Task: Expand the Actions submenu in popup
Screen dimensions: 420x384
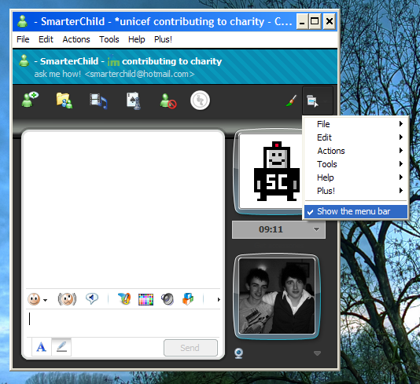Action: click(356, 151)
